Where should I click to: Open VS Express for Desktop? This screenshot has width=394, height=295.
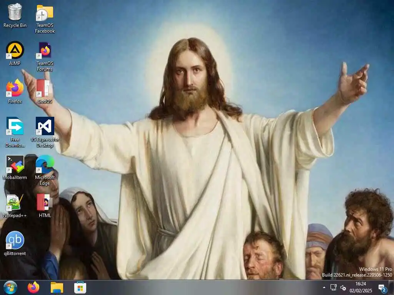pyautogui.click(x=45, y=132)
